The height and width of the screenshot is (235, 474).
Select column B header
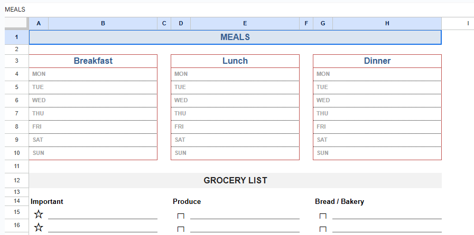[103, 23]
